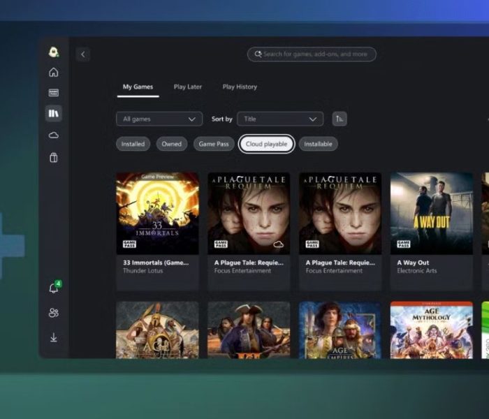This screenshot has height=419, width=489.
Task: Click Game Pass badge on 33 Immortals
Action: [x=129, y=244]
